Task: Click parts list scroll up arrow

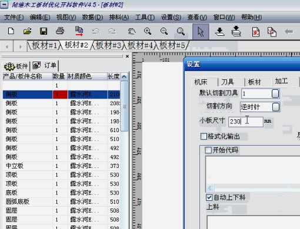Action: (x=124, y=76)
